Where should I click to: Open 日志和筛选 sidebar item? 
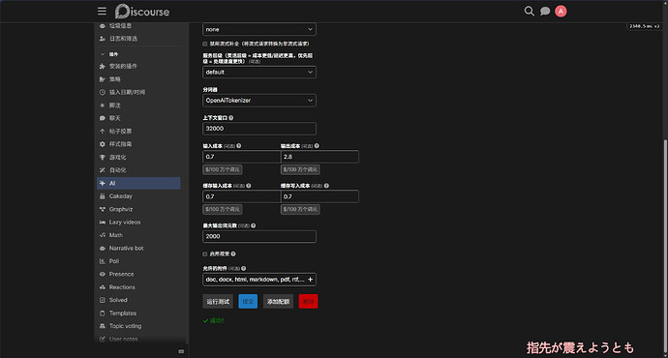(x=138, y=39)
